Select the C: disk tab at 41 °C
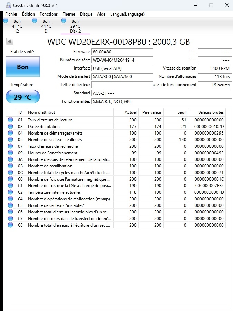This screenshot has height=311, width=233. 17,26
